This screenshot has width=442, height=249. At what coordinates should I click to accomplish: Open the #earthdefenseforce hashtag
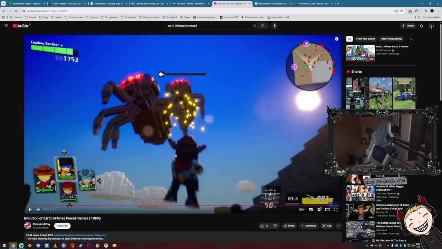coord(65,235)
